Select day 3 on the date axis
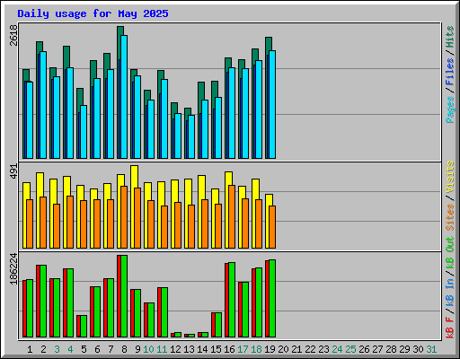The height and width of the screenshot is (359, 460). [x=57, y=349]
